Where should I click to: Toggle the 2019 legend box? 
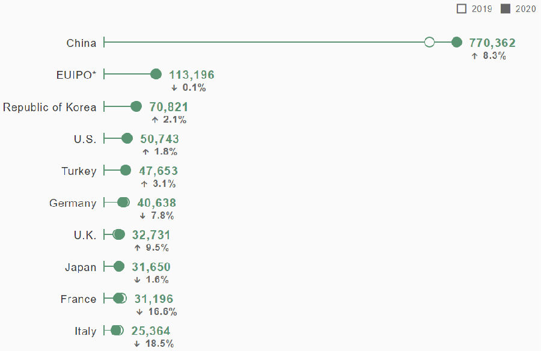[x=462, y=9]
